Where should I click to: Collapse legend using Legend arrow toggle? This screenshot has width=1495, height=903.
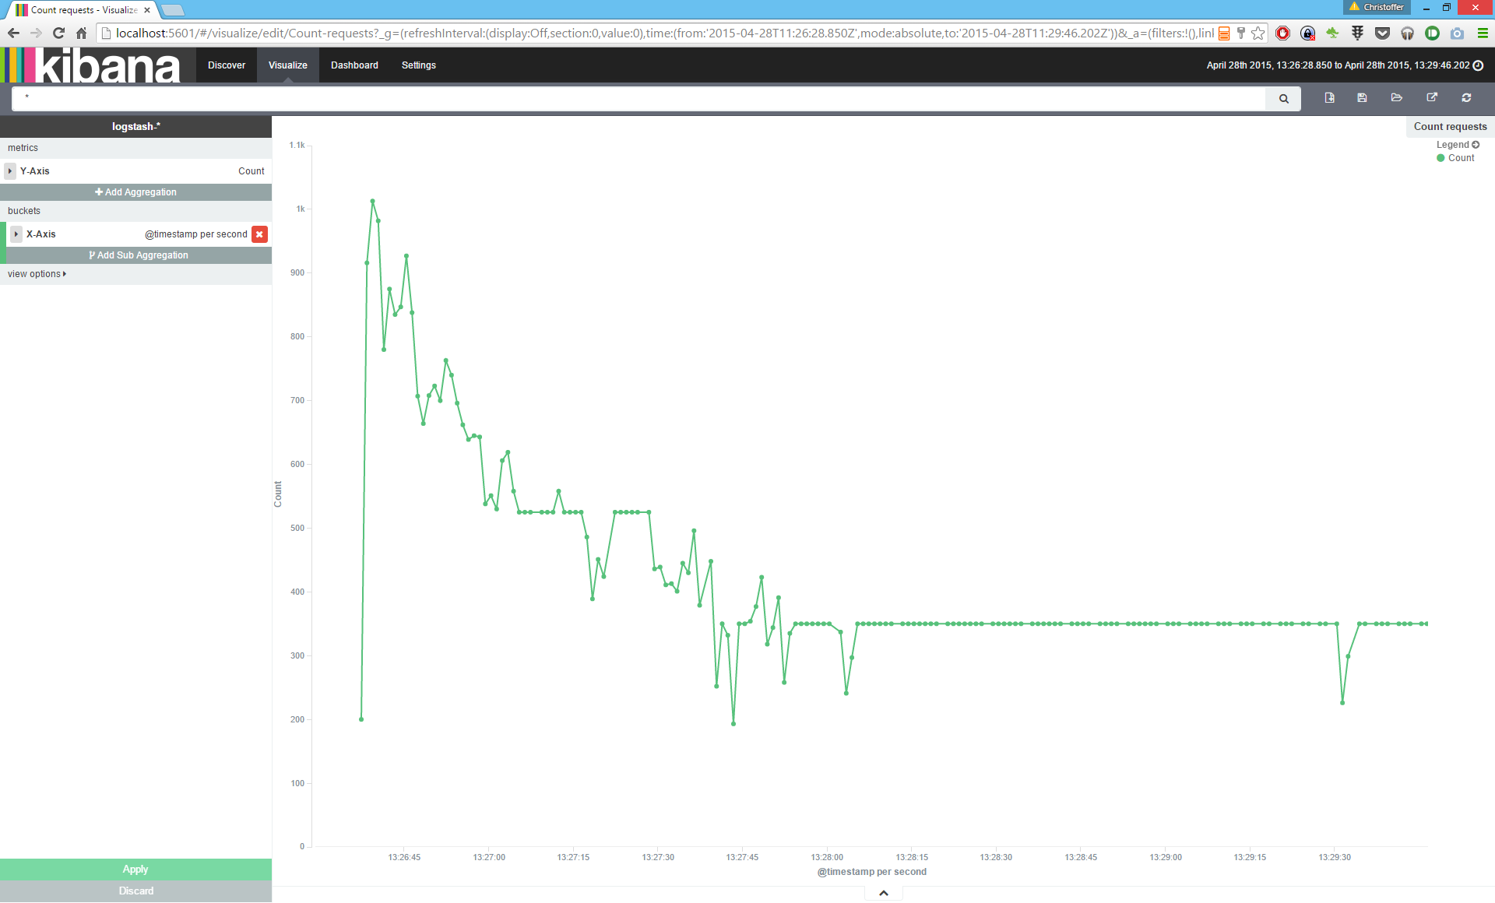coord(1476,145)
